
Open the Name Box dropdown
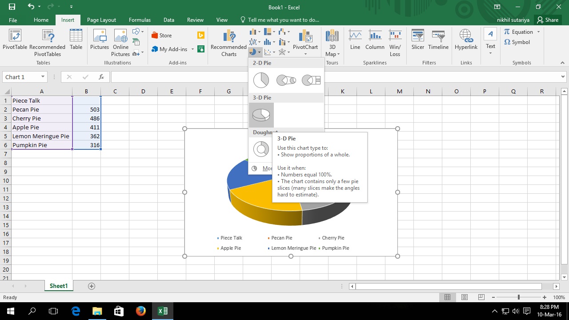tap(43, 77)
